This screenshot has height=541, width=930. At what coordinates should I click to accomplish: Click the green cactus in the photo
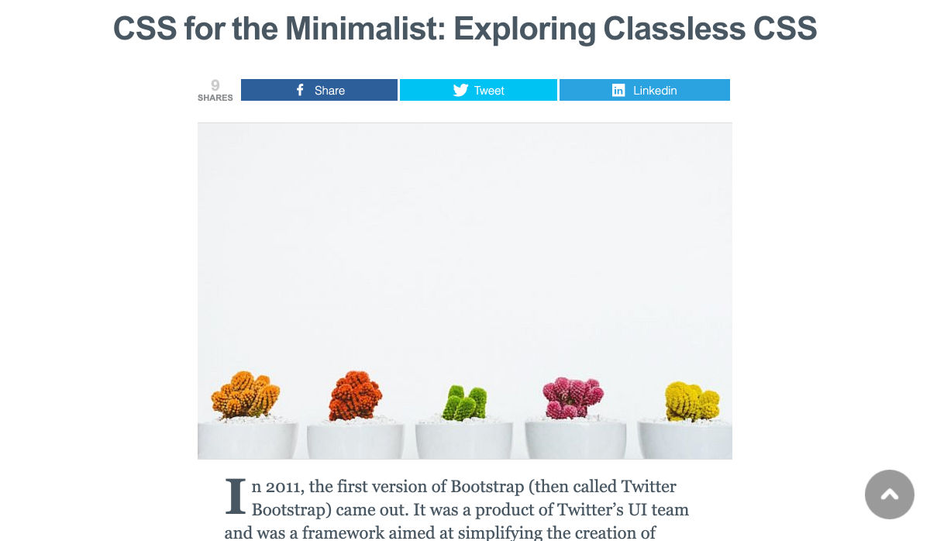pos(464,403)
